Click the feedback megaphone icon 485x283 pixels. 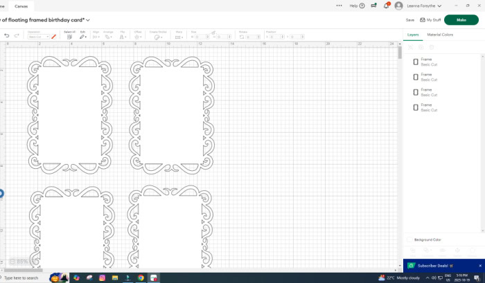point(373,6)
